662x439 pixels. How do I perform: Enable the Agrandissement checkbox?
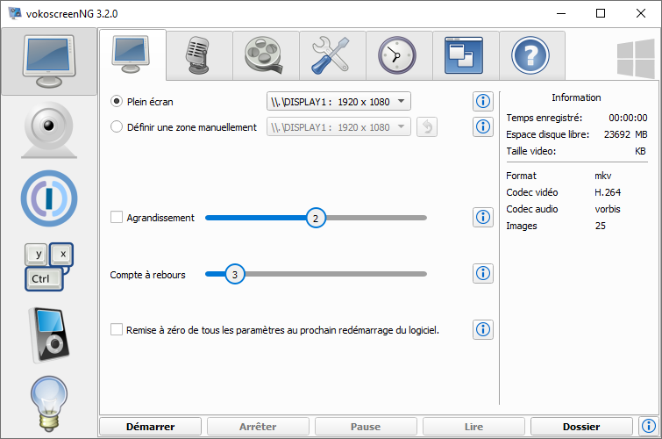coord(117,218)
